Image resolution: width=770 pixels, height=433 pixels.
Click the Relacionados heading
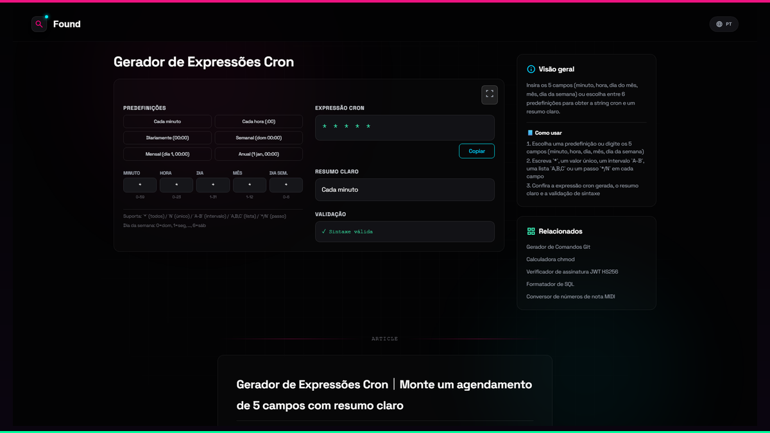pos(561,232)
